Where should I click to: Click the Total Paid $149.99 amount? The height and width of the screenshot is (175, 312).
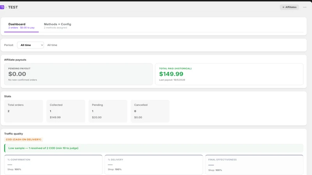(171, 74)
